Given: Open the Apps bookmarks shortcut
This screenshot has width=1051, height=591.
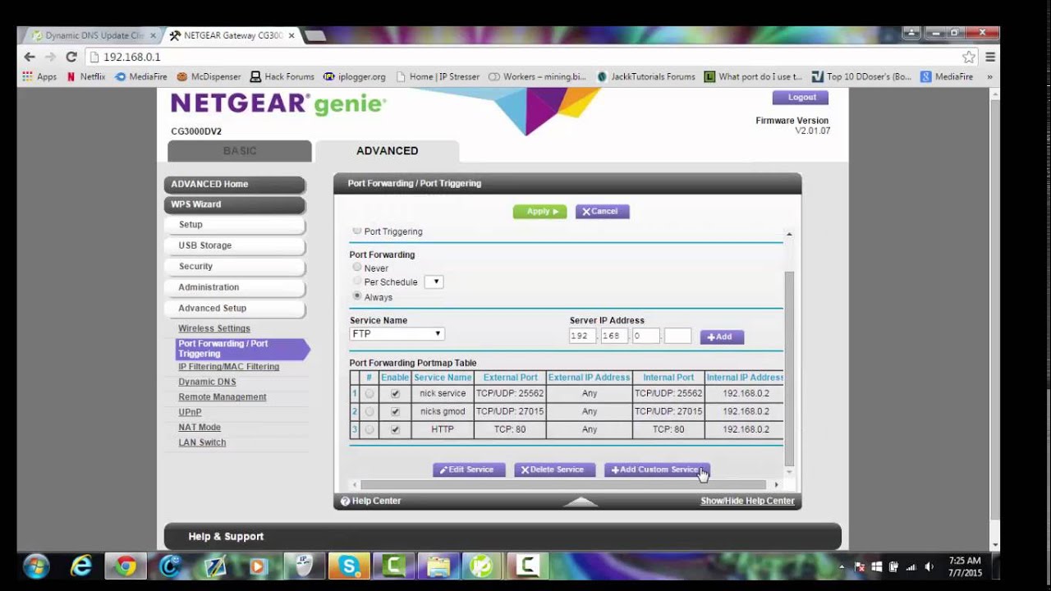Looking at the screenshot, I should click(x=39, y=76).
